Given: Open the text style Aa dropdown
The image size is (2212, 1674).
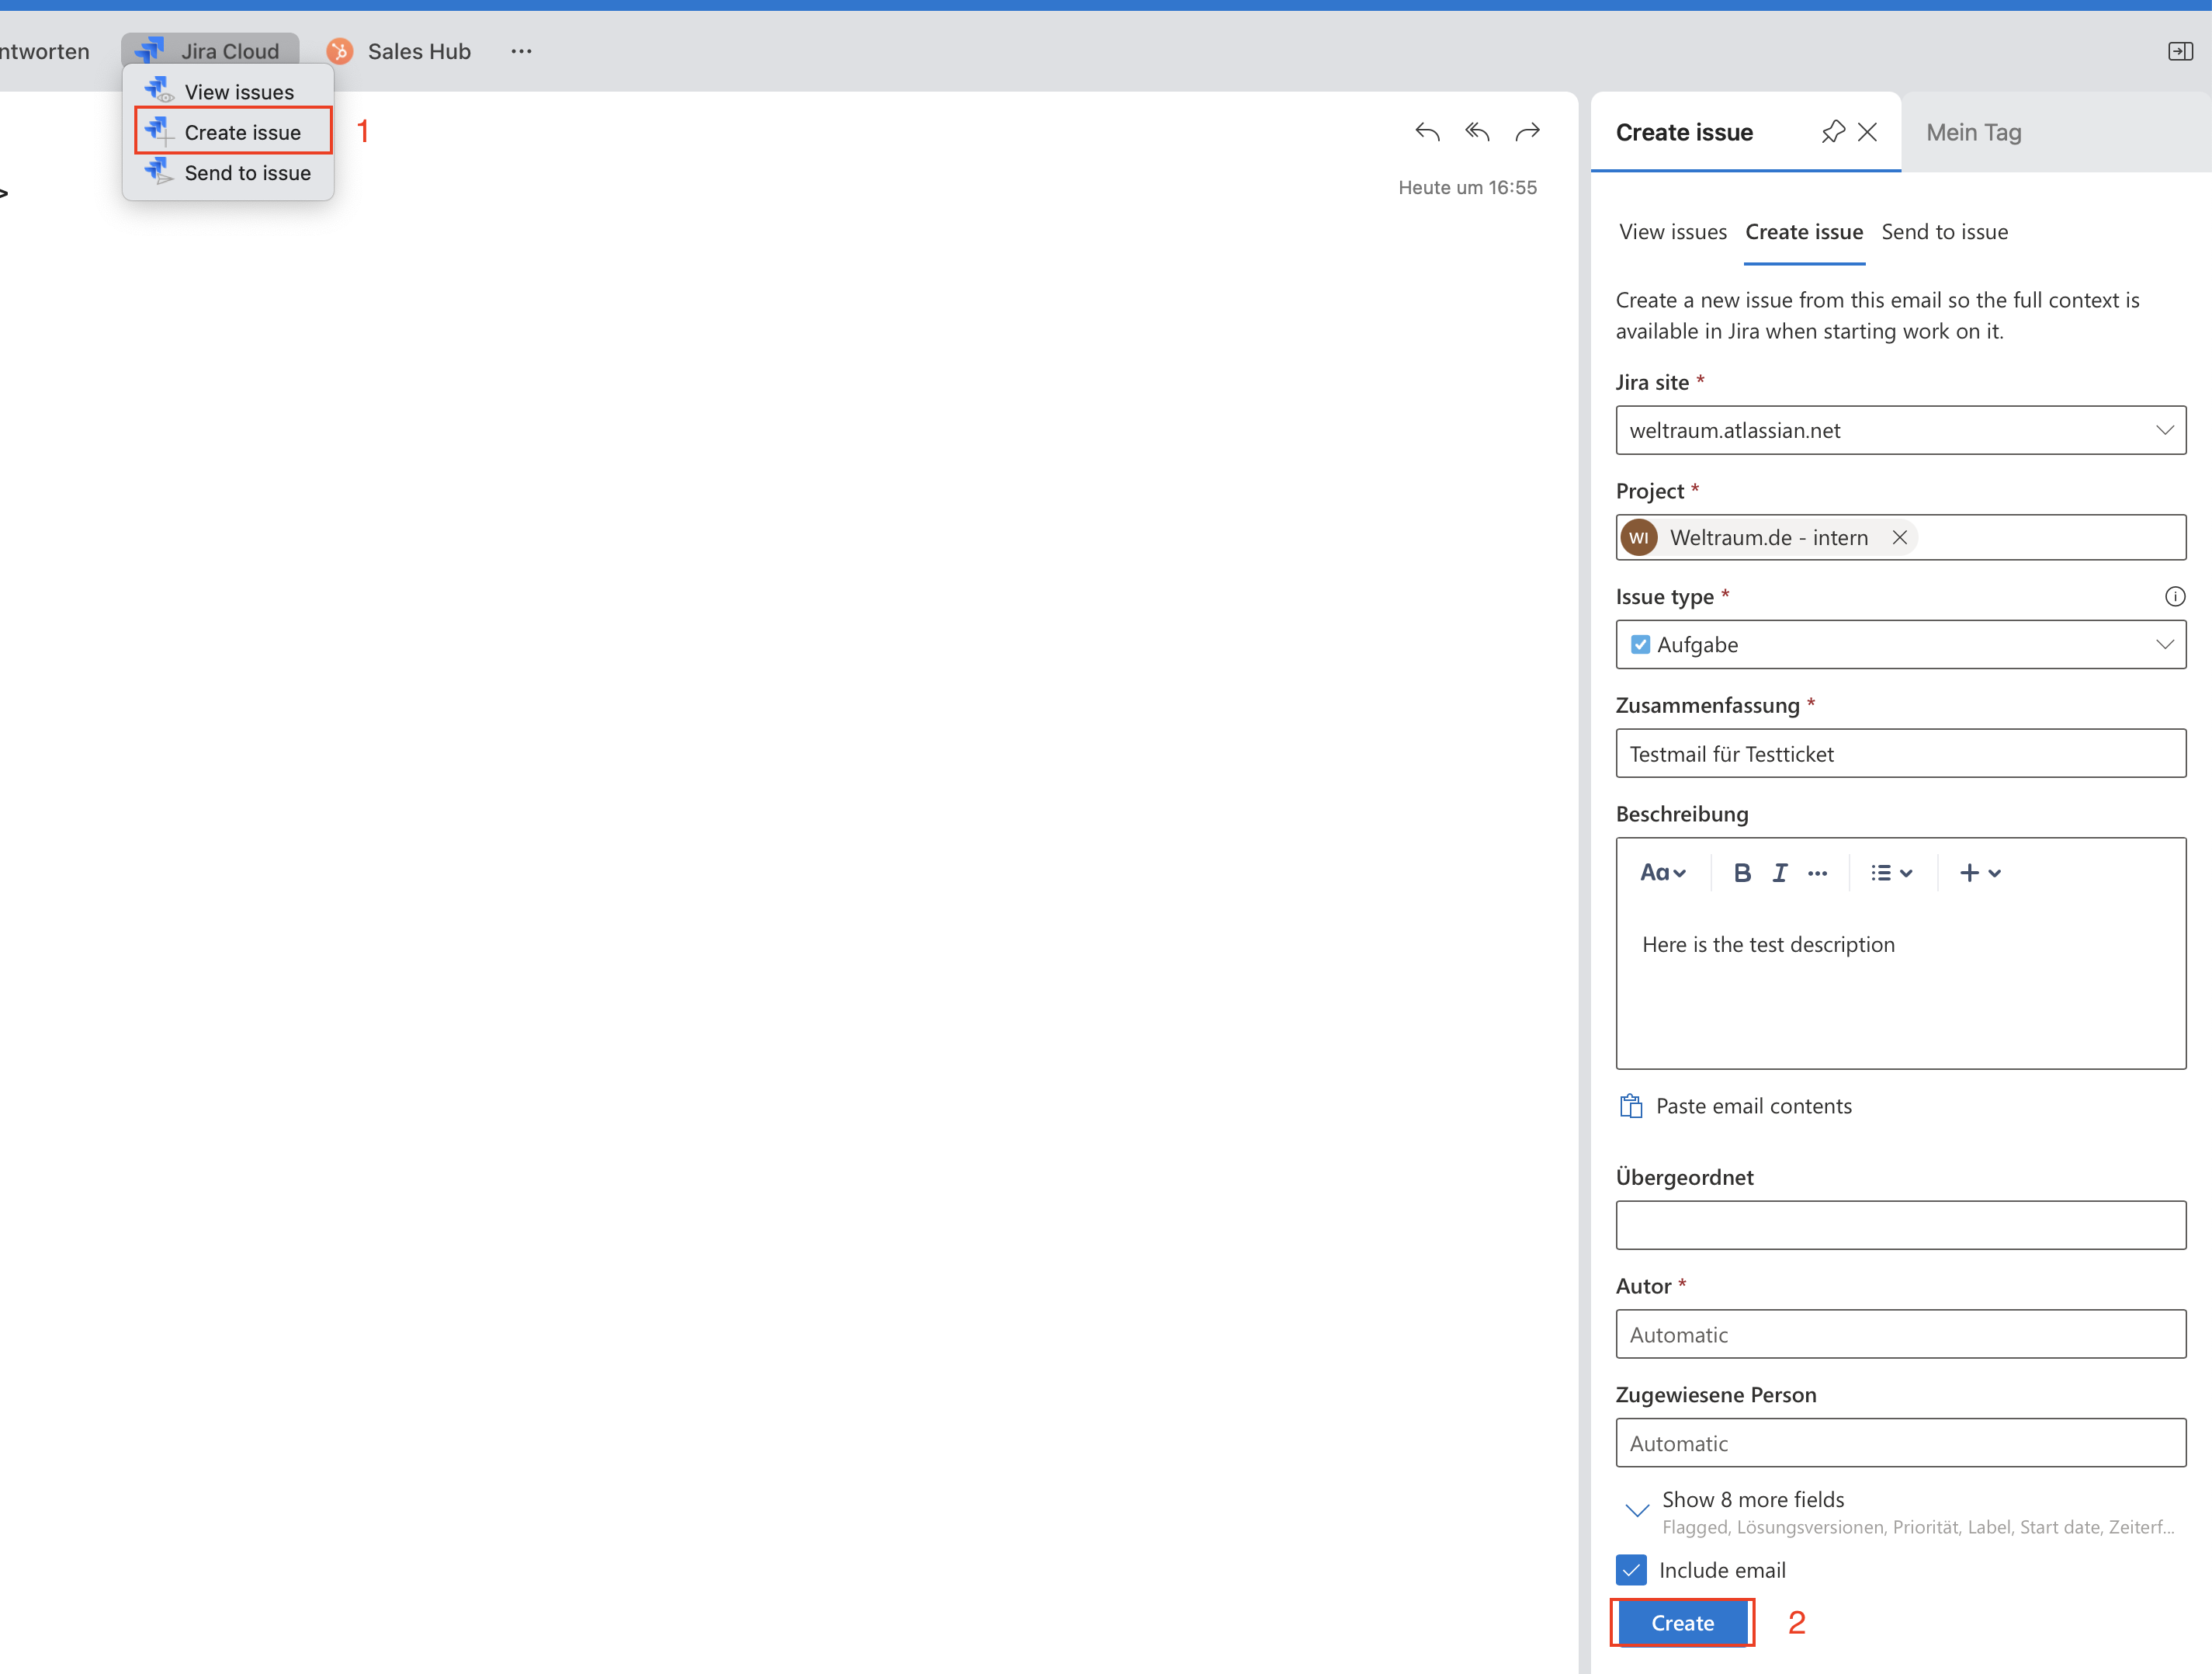Looking at the screenshot, I should (1663, 873).
